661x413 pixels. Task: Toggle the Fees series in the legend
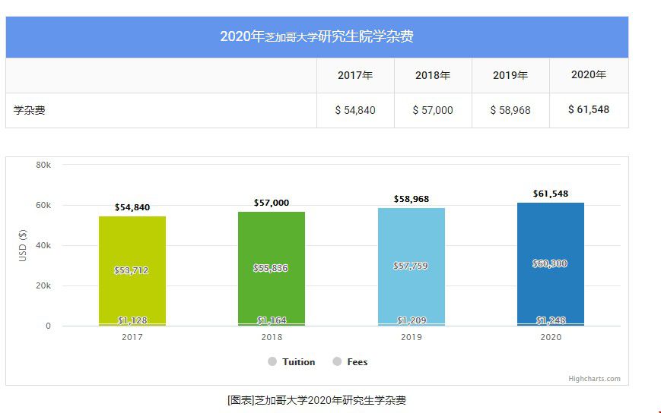(351, 361)
